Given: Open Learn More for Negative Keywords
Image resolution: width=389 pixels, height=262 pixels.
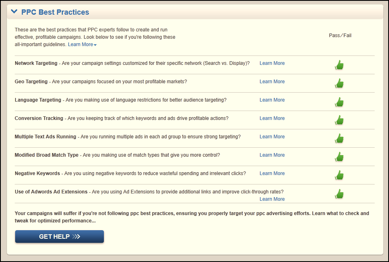Looking at the screenshot, I should click(x=272, y=173).
